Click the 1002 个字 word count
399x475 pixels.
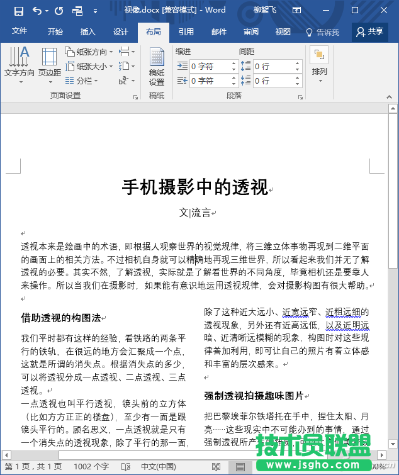point(91,467)
